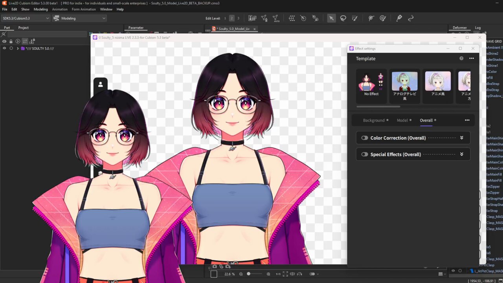This screenshot has height=283, width=503.
Task: Click the lock-all icon in Part panel
Action: 11,41
